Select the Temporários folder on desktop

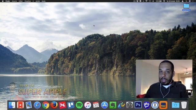(187, 7)
